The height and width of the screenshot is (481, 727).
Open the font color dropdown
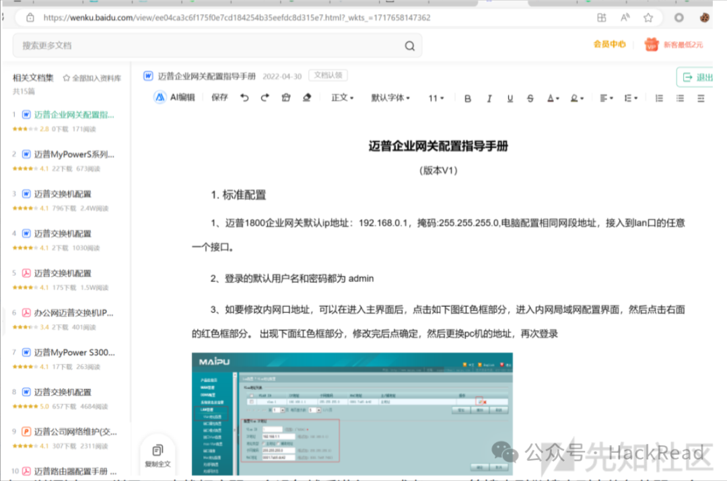[x=553, y=98]
